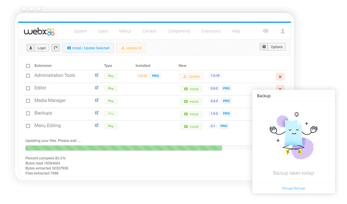Open Menu Editing external link icon
Image resolution: width=347 pixels, height=204 pixels.
pyautogui.click(x=97, y=126)
